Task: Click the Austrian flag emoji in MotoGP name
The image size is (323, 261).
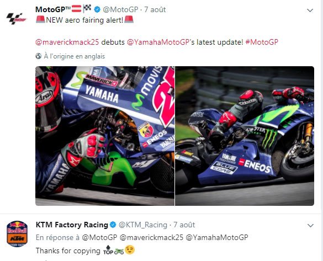Action: [x=76, y=9]
